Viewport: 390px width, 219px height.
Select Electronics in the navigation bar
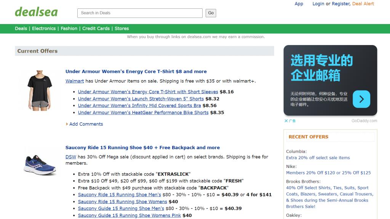[44, 28]
